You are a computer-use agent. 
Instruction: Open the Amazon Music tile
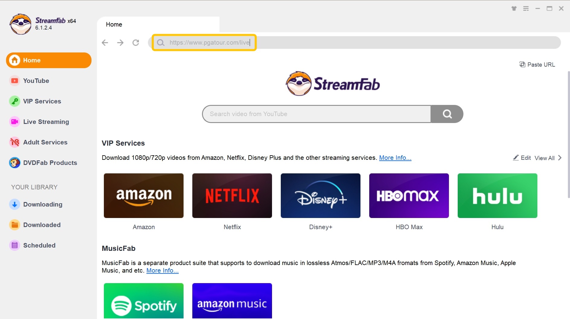pos(232,301)
